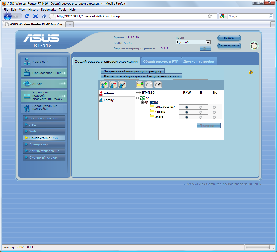Switch to Общий ресурс в FTP tab
Viewport: 277px width, 252px height.
[x=160, y=61]
